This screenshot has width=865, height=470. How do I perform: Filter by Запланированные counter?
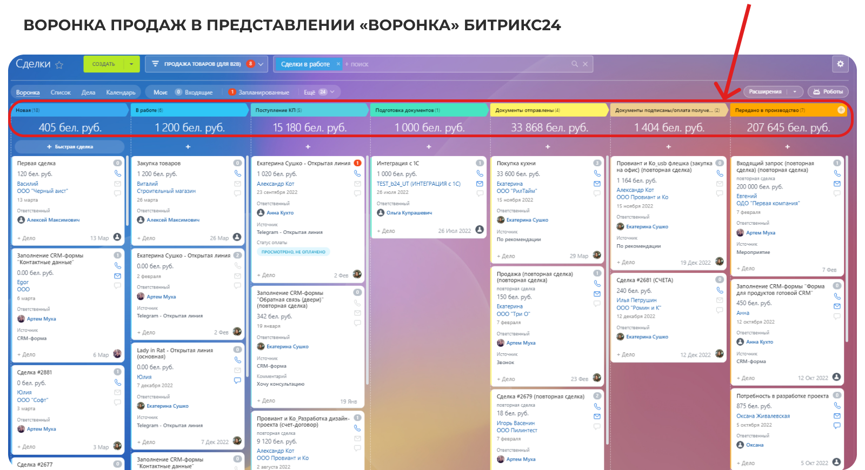pos(259,92)
